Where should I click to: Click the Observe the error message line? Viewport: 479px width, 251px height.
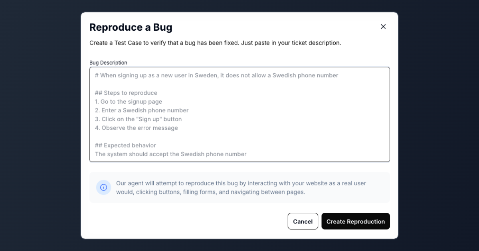137,128
